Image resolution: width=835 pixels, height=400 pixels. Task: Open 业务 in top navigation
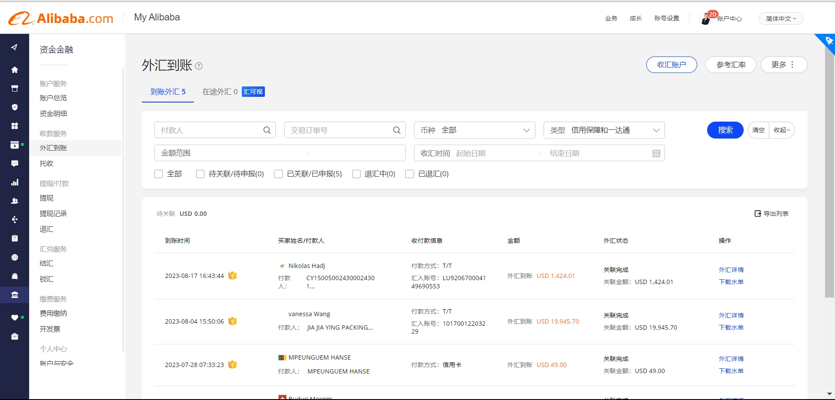coord(611,19)
